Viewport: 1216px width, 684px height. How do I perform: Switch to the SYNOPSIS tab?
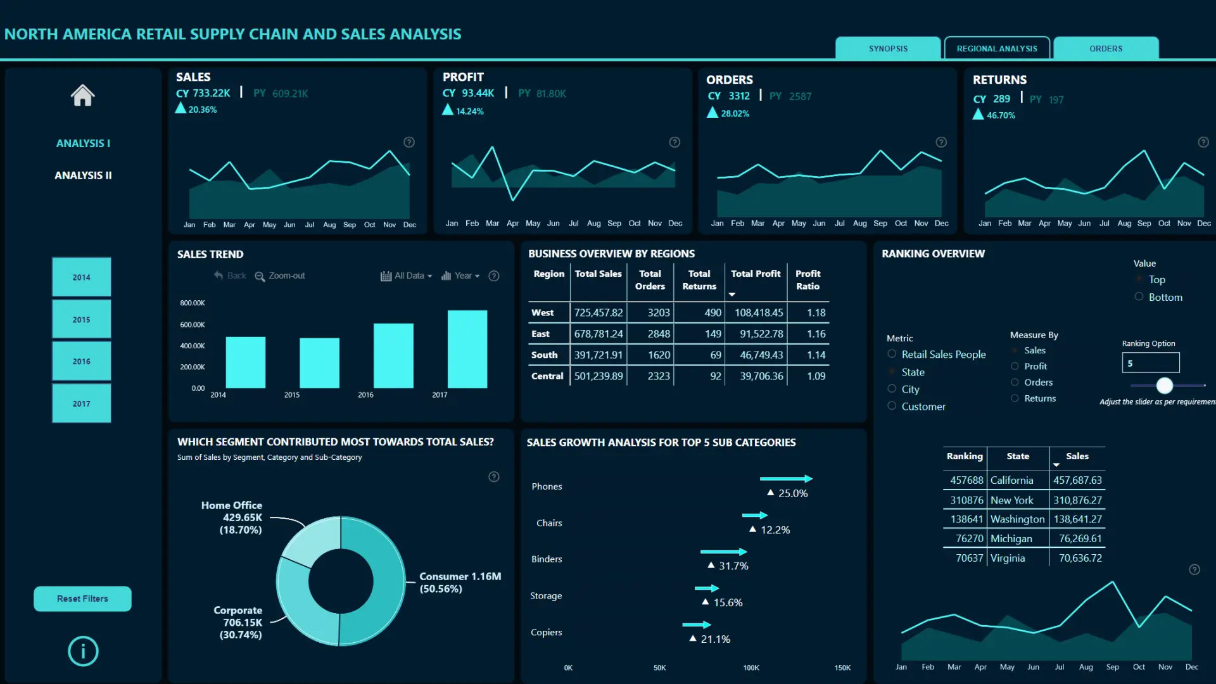tap(888, 48)
